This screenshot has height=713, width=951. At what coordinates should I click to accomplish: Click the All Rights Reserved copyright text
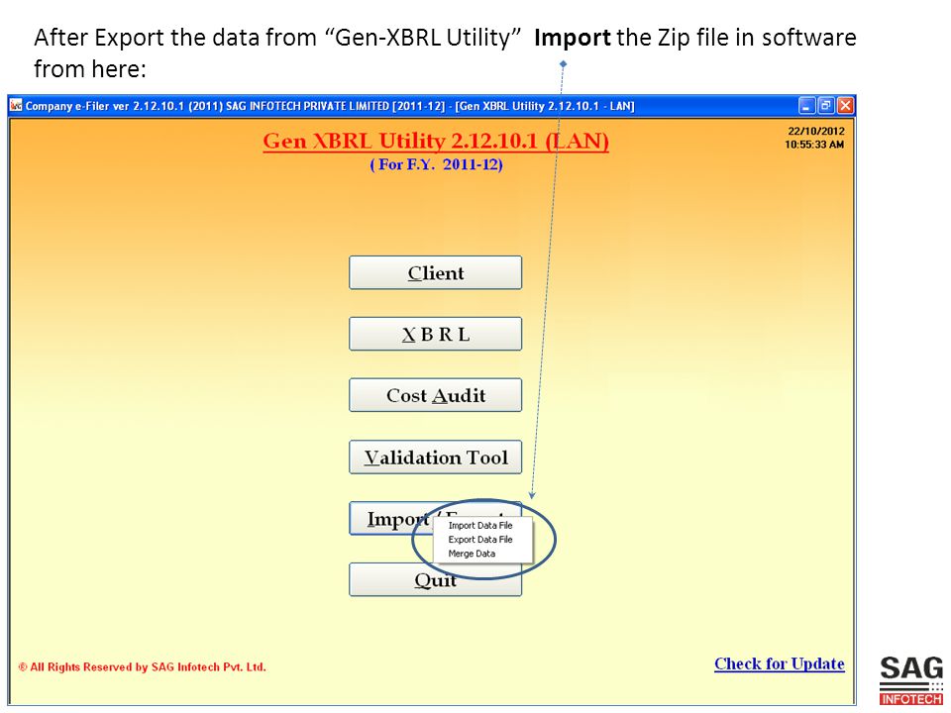[142, 666]
